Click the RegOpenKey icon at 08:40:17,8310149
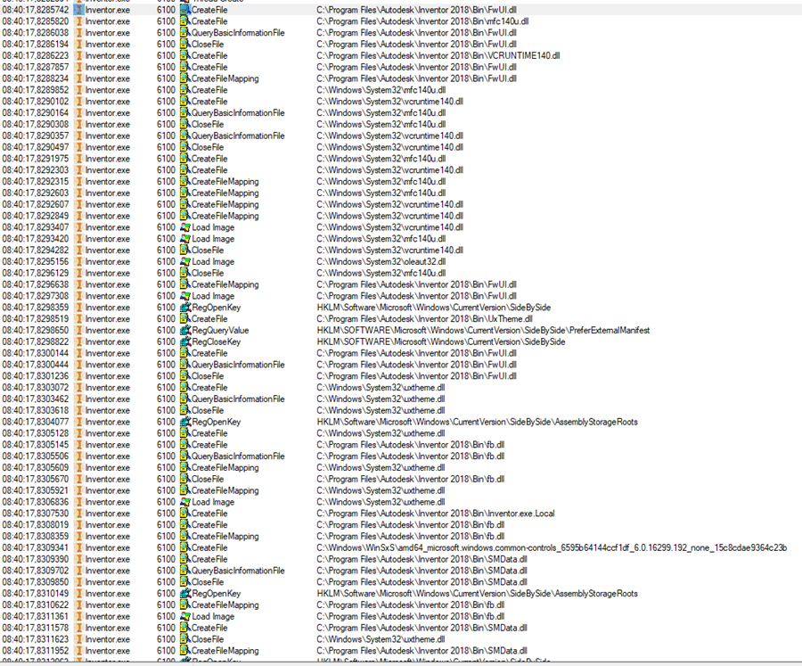The image size is (802, 666). [185, 593]
